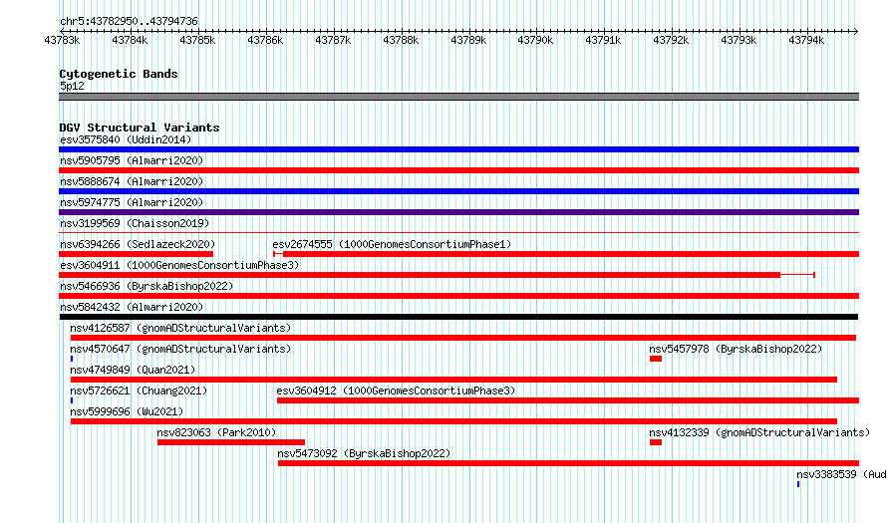Screen dimensions: 887x523
Task: Click the esv2674555 label text
Action: (x=392, y=244)
